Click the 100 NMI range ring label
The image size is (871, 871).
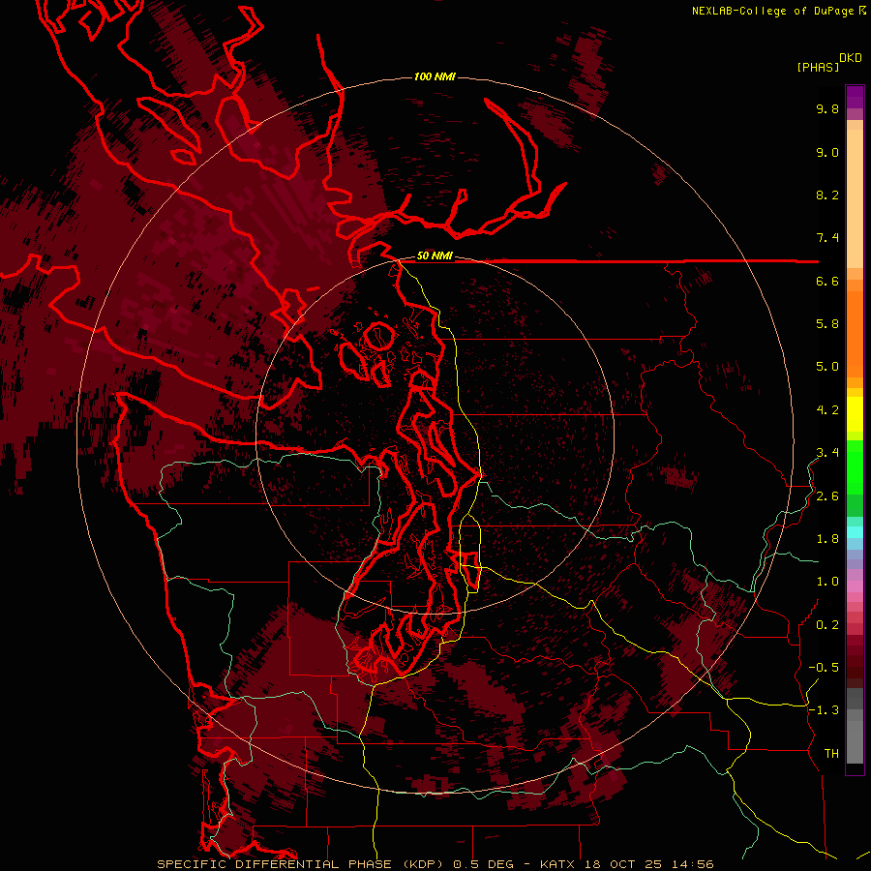[x=435, y=76]
